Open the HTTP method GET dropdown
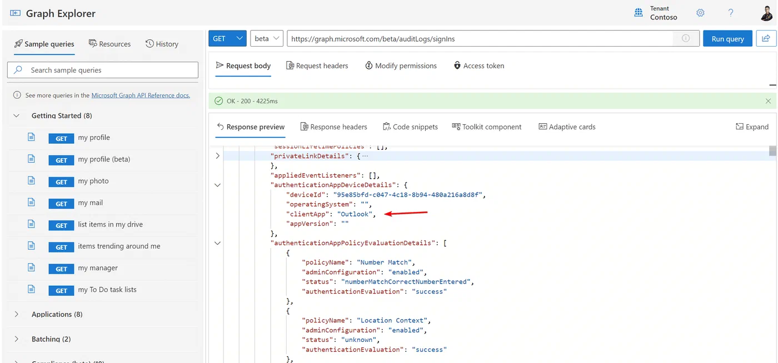 [227, 38]
